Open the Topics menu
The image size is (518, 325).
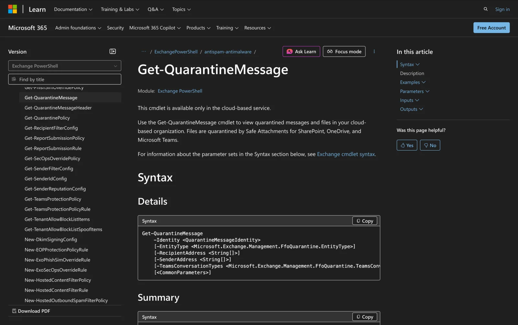[182, 9]
